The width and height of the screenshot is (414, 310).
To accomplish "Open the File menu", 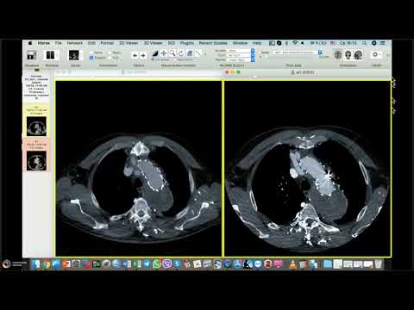I will point(59,43).
